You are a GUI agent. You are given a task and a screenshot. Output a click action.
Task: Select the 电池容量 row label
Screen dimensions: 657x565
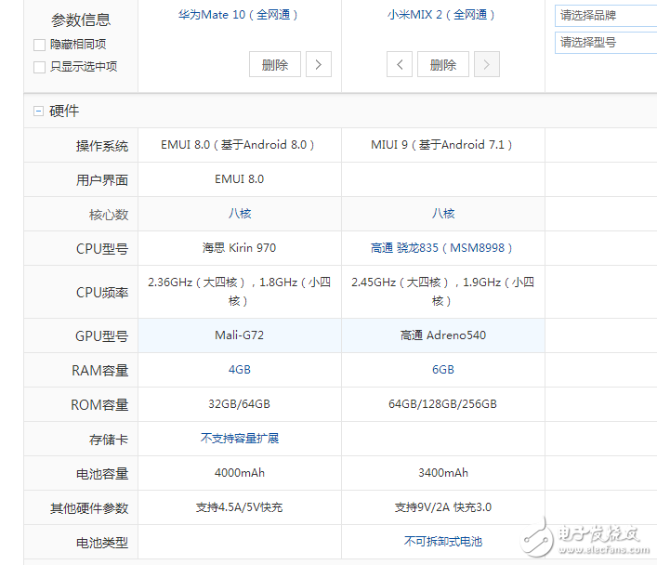[102, 474]
